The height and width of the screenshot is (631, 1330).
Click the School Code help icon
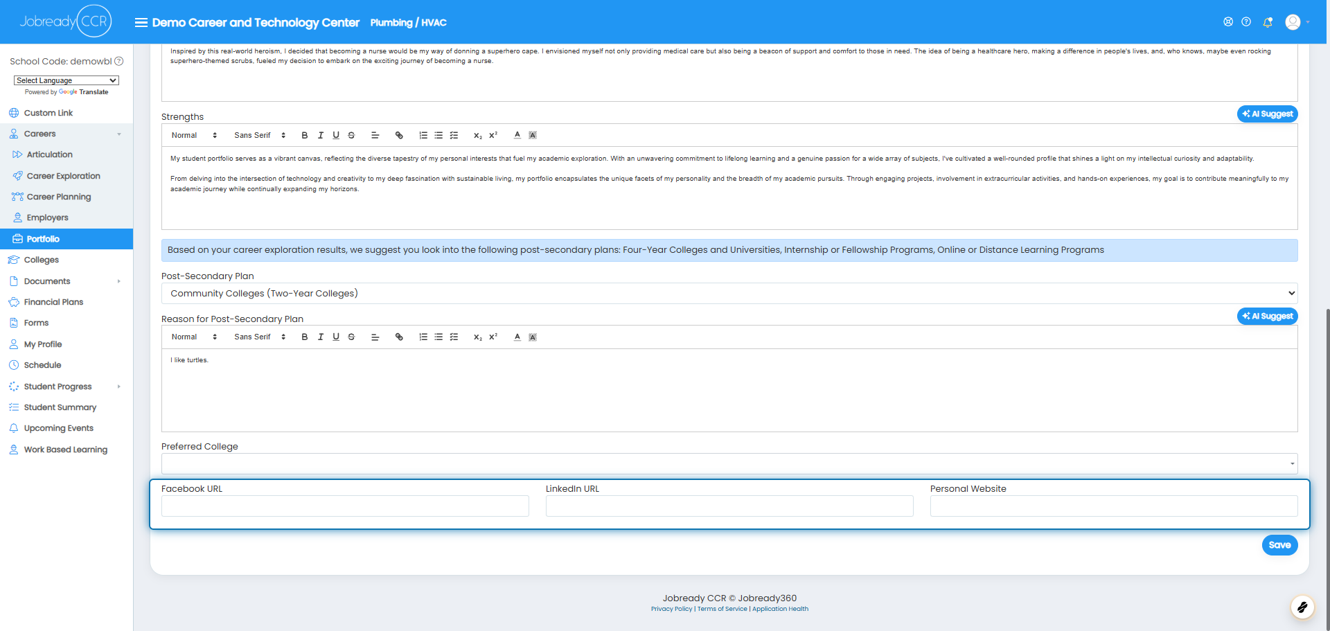click(x=119, y=61)
